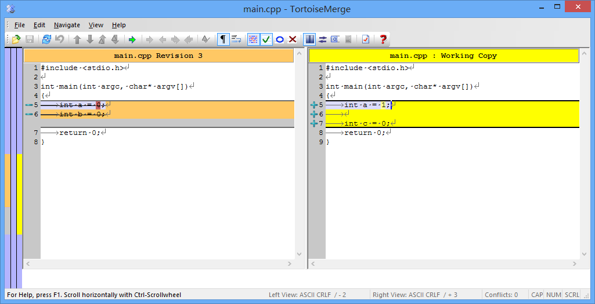Viewport: 595px width, 304px height.
Task: Click 'return 0;' line in Working Copy pane
Action: click(452, 133)
